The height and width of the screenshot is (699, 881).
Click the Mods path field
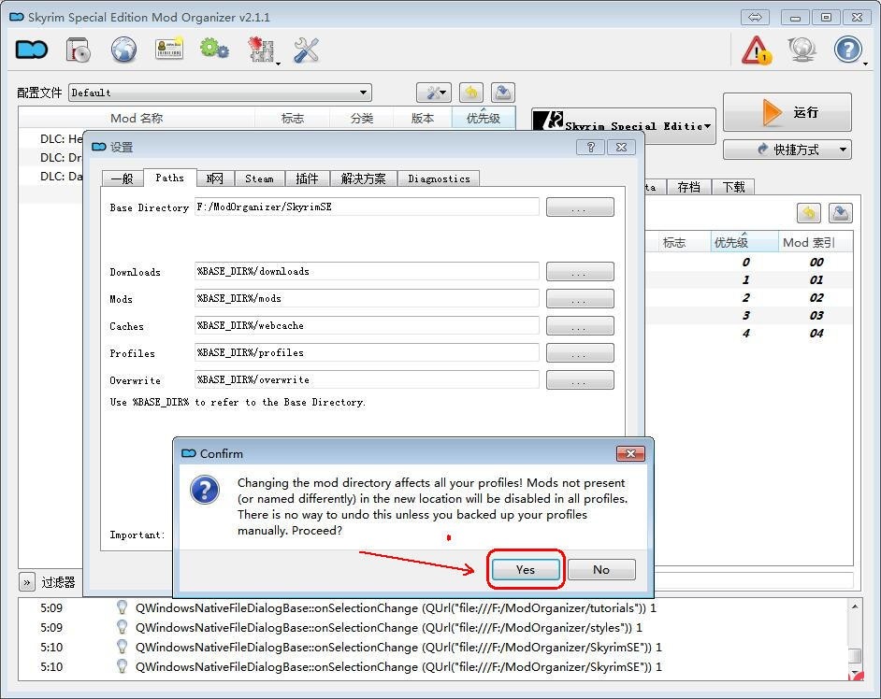point(367,298)
